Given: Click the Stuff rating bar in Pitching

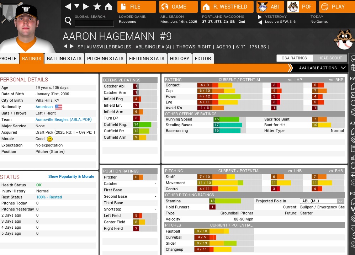Looking at the screenshot, I should 216,177.
